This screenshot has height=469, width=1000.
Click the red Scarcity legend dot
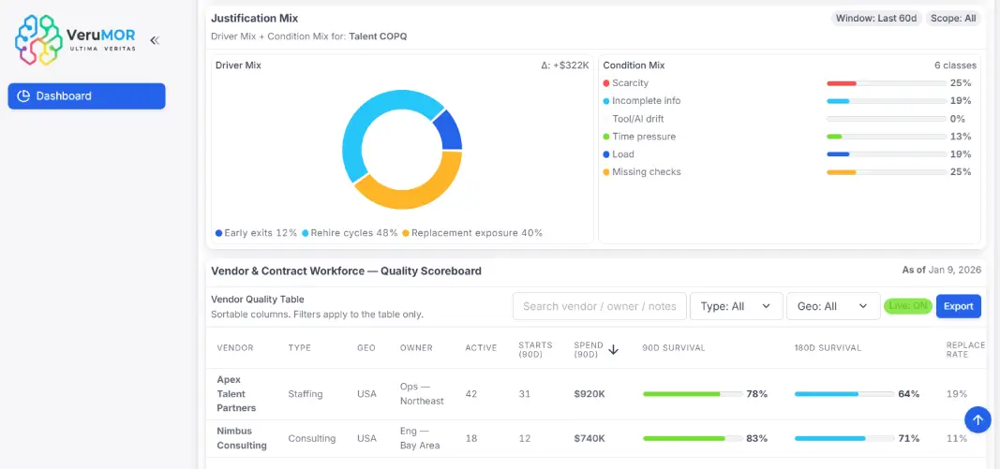606,83
